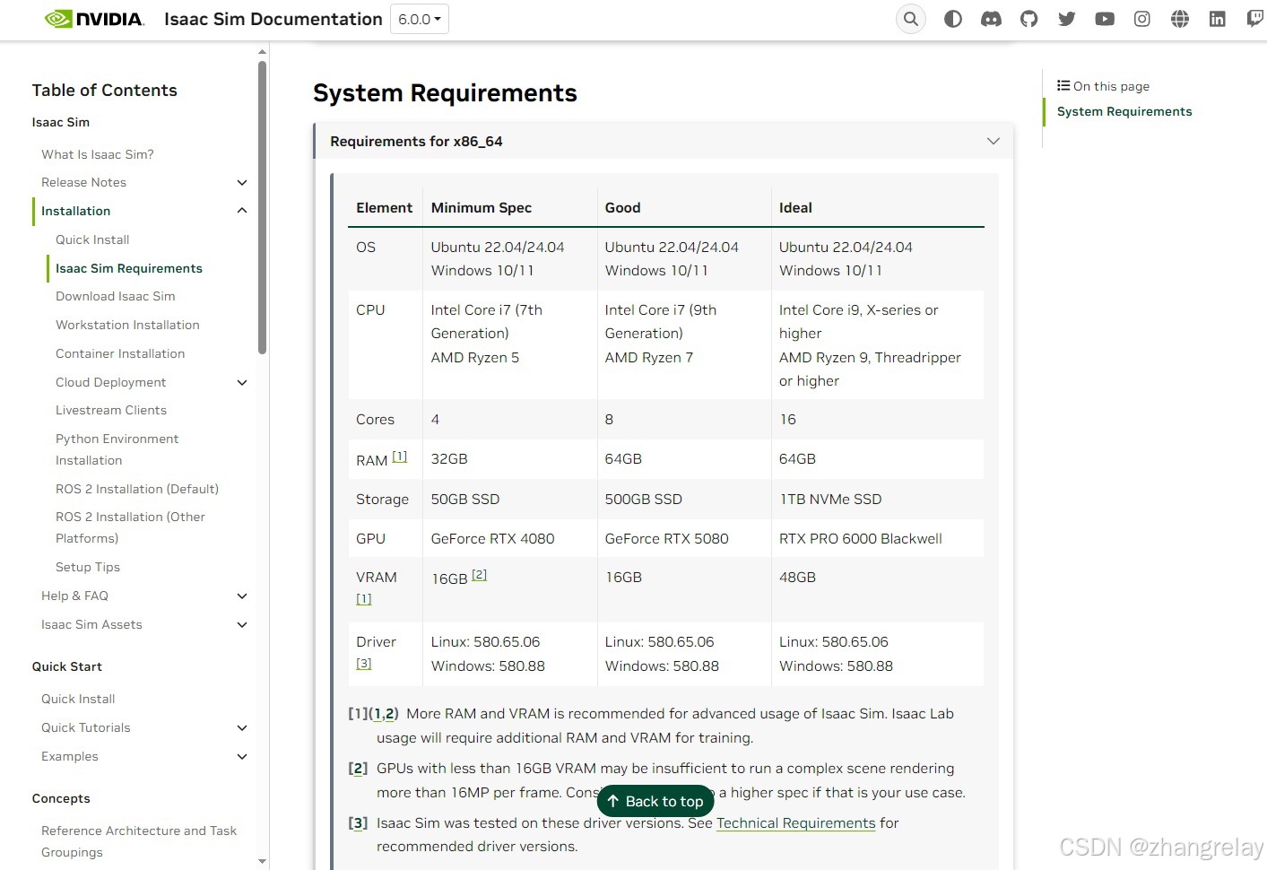Click the Isaac Sim Documentation title
1267x870 pixels.
tap(273, 19)
